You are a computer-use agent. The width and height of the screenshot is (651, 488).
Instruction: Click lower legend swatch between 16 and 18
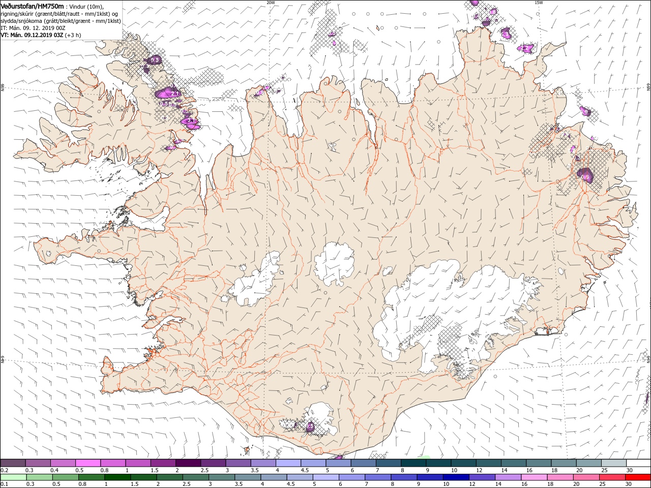(x=534, y=478)
